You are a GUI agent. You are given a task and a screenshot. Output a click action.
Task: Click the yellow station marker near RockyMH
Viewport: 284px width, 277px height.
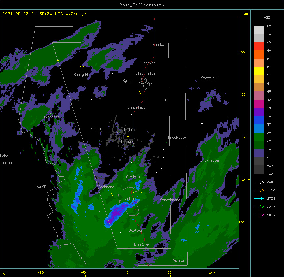click(x=82, y=67)
